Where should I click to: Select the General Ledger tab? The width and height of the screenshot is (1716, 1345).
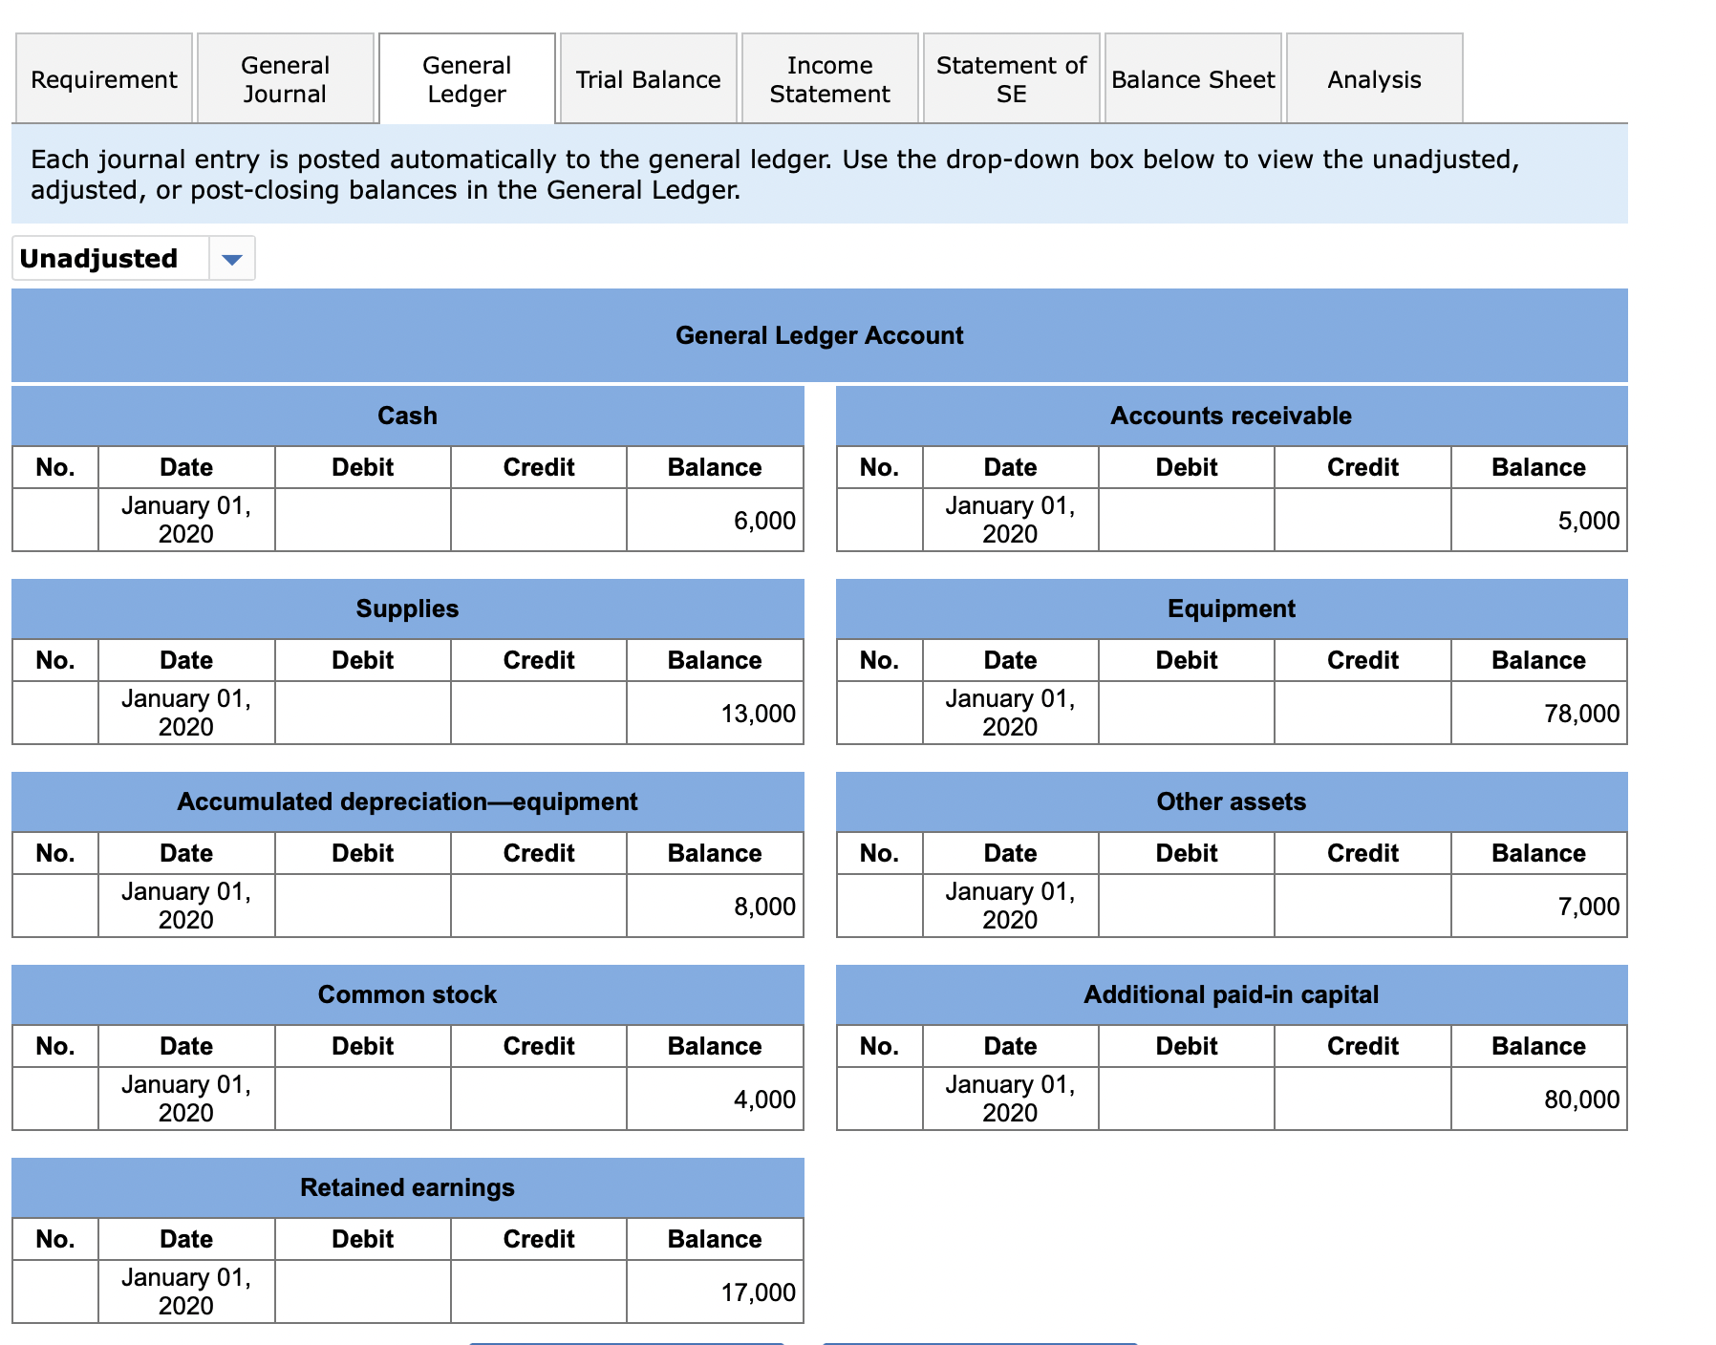pos(465,79)
